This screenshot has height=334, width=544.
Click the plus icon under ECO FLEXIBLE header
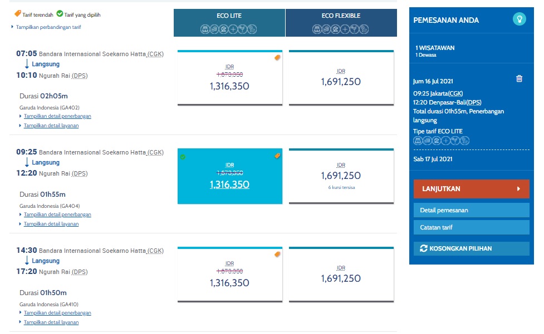[x=345, y=29]
